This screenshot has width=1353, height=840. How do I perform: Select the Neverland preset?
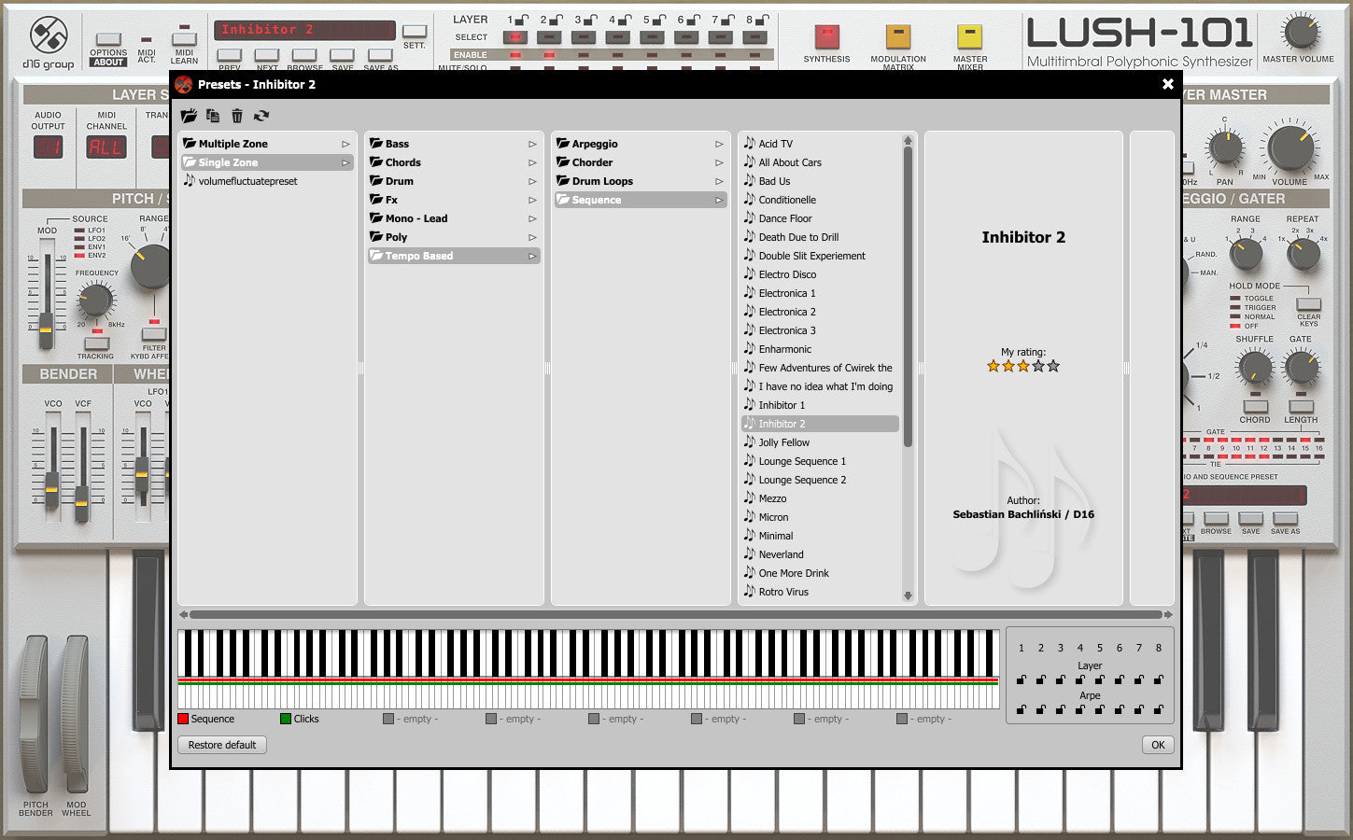[821, 554]
